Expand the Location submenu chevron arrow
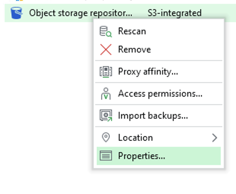Viewport: 236px width, 194px height. (x=214, y=138)
